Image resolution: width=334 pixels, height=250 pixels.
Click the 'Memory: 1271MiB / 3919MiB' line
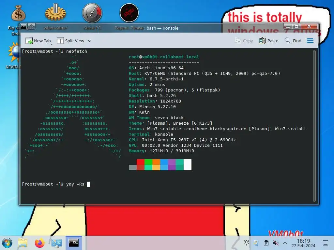point(161,151)
